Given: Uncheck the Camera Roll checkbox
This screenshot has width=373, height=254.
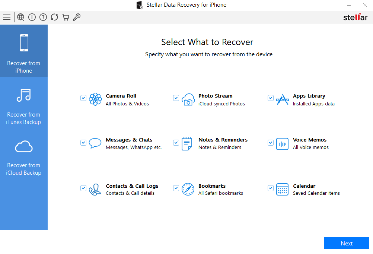Looking at the screenshot, I should point(83,98).
